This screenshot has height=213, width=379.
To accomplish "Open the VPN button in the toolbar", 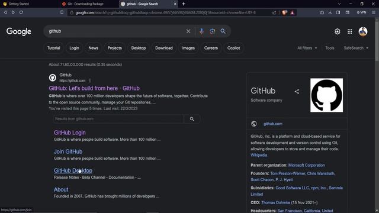I will [362, 12].
